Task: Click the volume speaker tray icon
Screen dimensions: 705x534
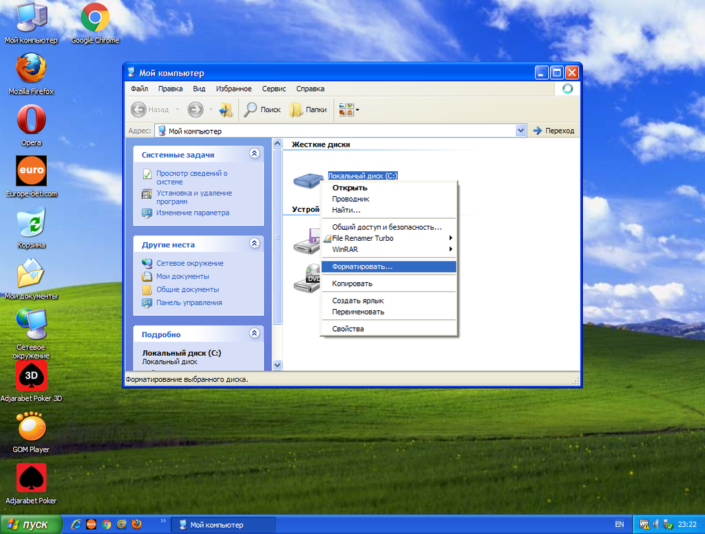Action: click(655, 524)
